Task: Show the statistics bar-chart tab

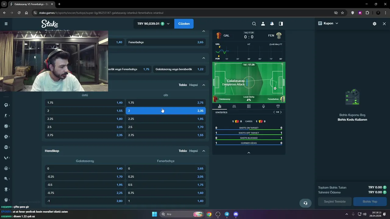Action: [x=219, y=106]
